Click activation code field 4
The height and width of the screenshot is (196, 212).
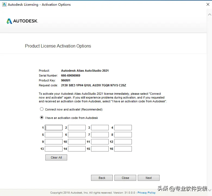123,128
